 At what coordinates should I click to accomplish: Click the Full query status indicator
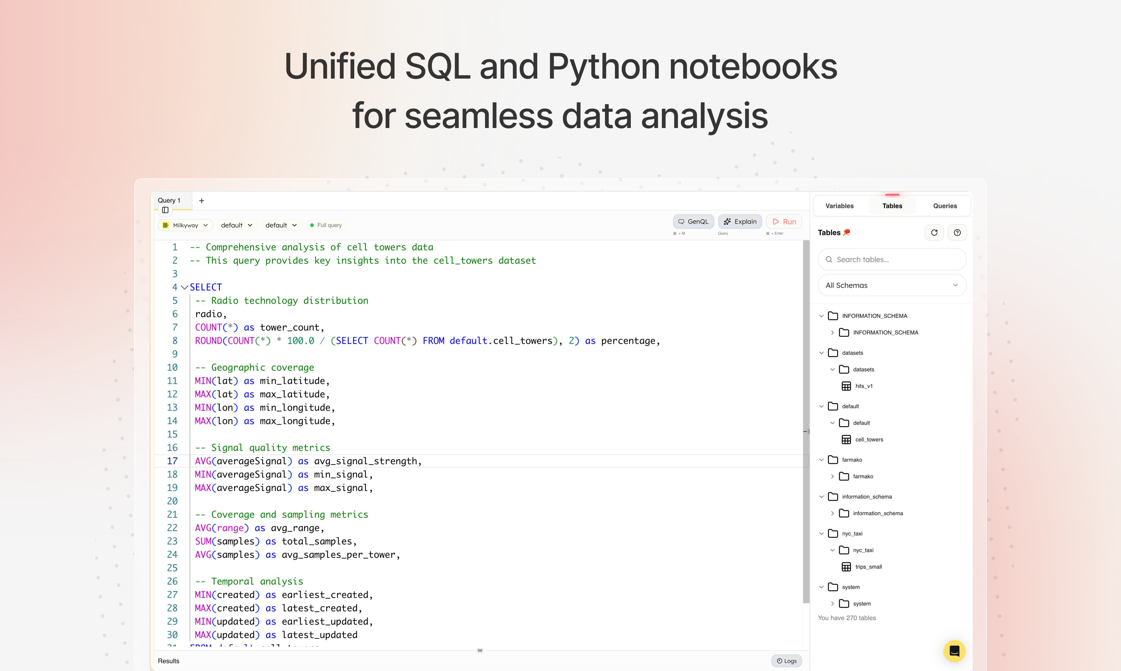[x=325, y=225]
